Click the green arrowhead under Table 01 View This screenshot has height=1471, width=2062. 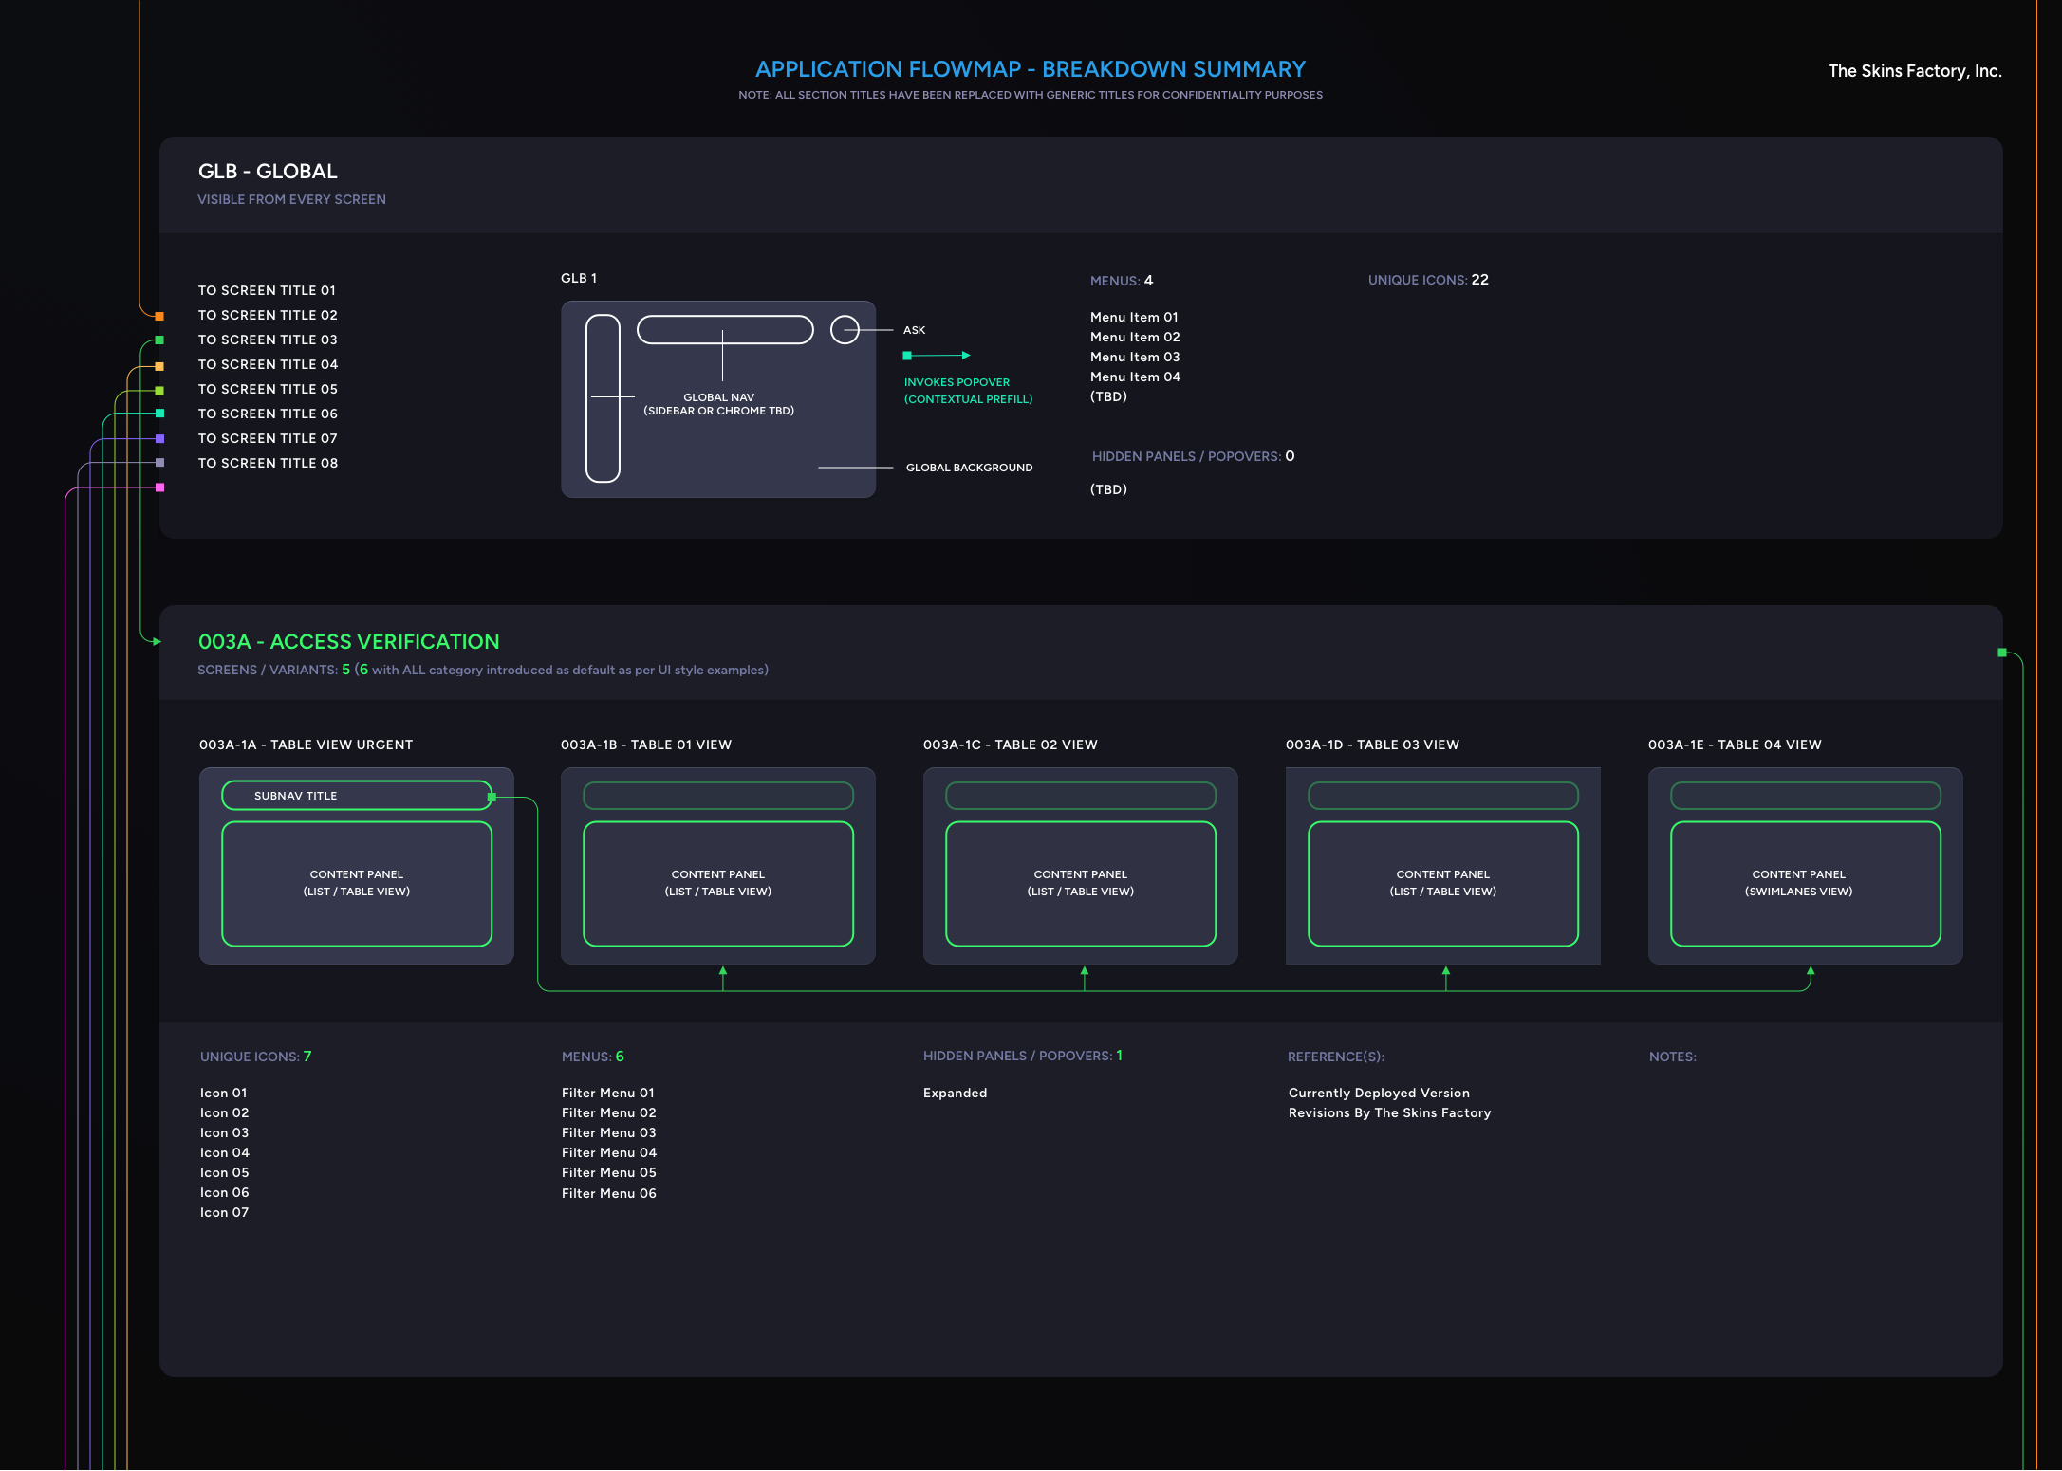click(x=723, y=971)
